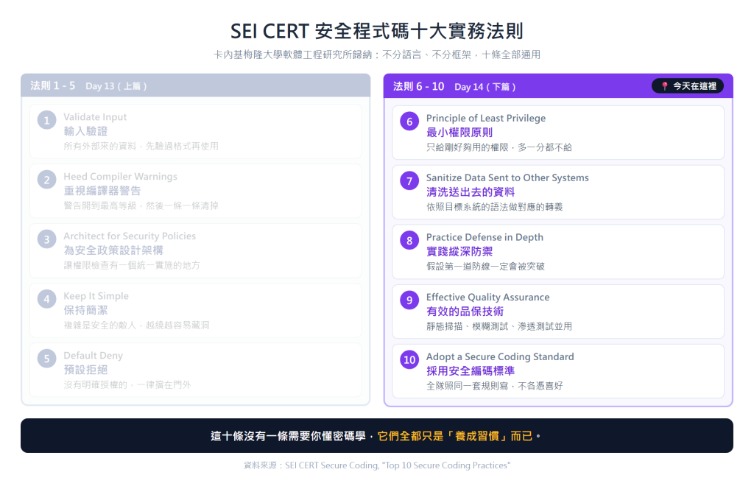
Task: Click 輸入驗證 heading
Action: click(x=85, y=131)
